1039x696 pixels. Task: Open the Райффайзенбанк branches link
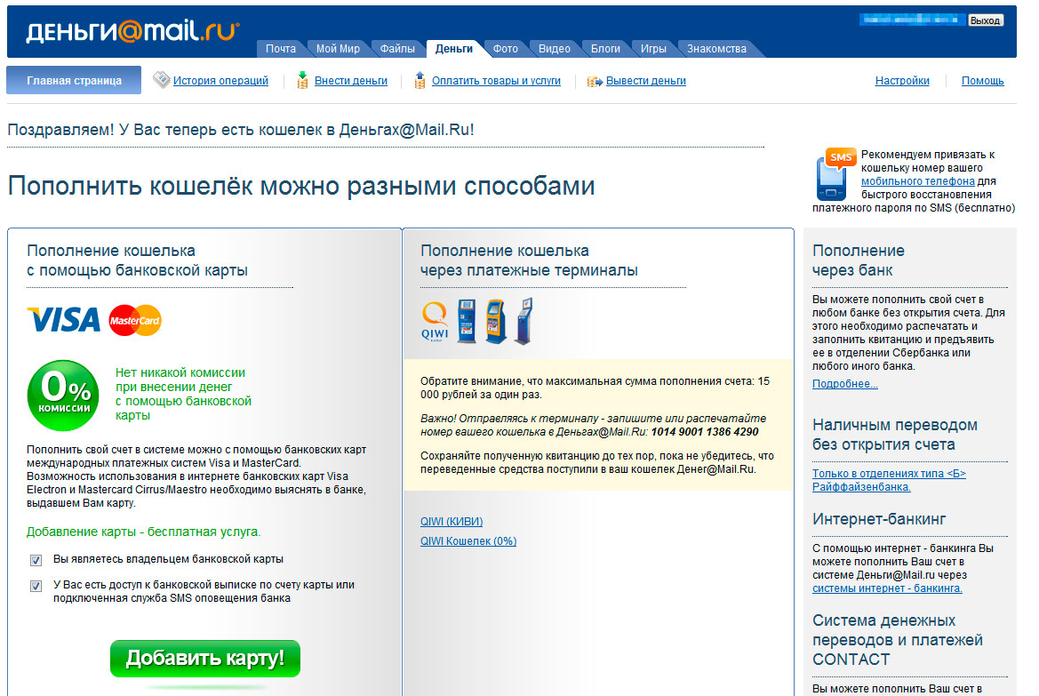tap(890, 480)
